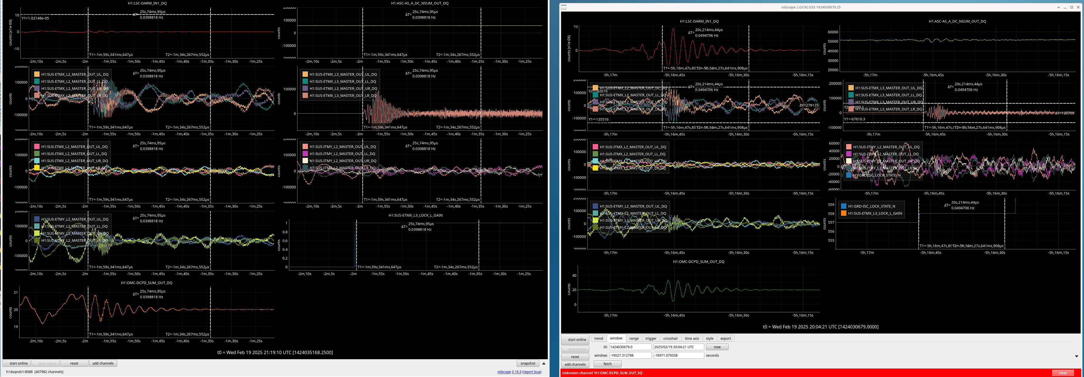1084x377 pixels.
Task: Open the time axis tab
Action: (x=691, y=338)
